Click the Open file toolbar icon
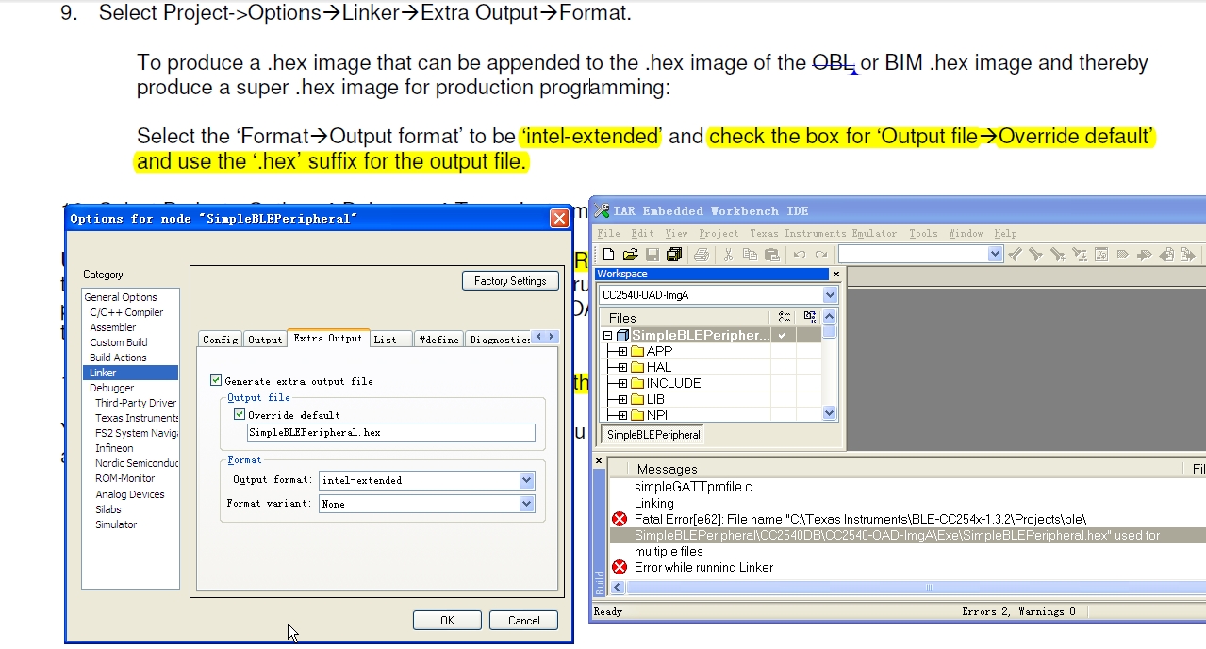This screenshot has height=649, width=1206. (629, 255)
